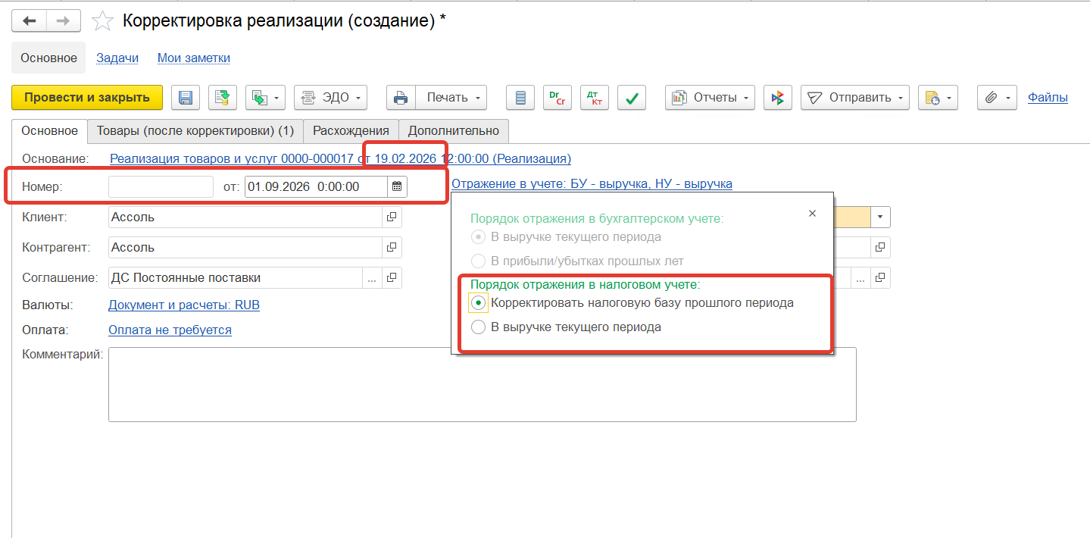Close the accounting reflection popup
The width and height of the screenshot is (1090, 538).
(812, 214)
